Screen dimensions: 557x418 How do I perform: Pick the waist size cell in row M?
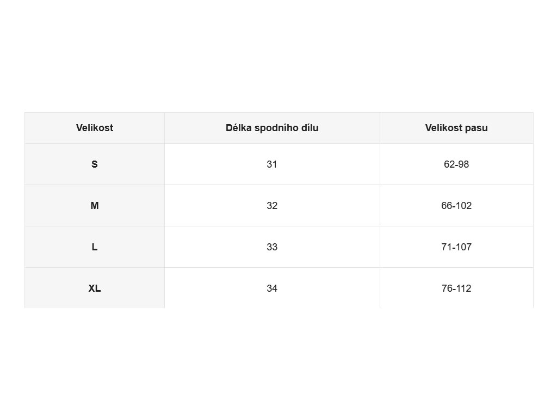pos(456,205)
